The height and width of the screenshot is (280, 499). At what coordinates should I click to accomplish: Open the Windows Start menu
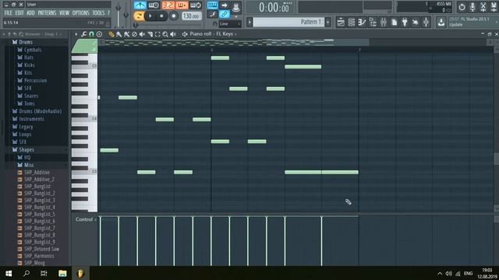9,273
